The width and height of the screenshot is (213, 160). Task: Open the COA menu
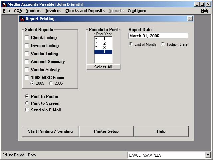(x=18, y=11)
